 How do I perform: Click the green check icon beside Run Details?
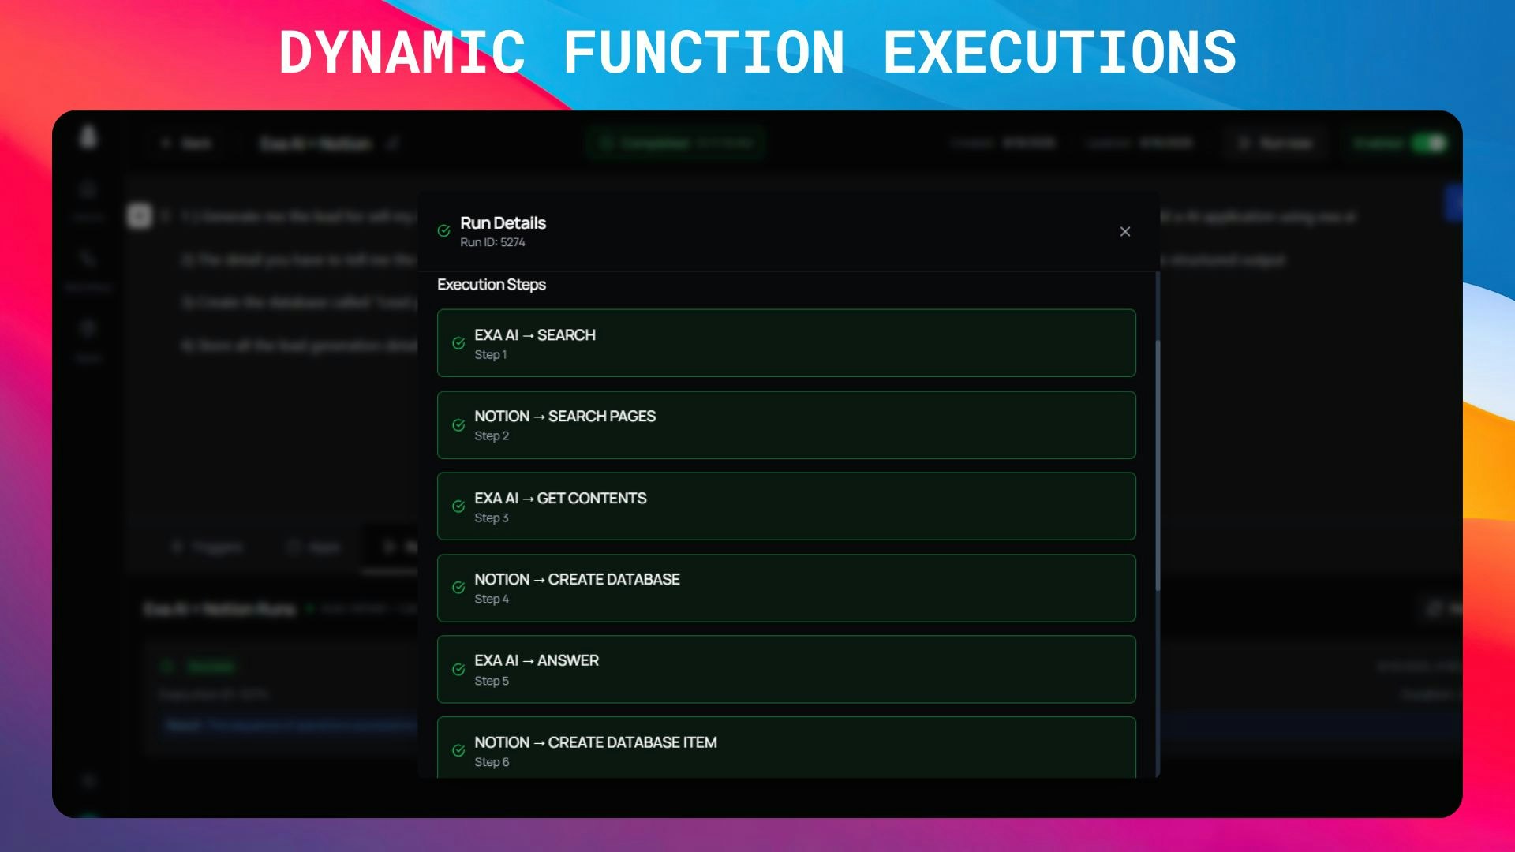coord(444,231)
